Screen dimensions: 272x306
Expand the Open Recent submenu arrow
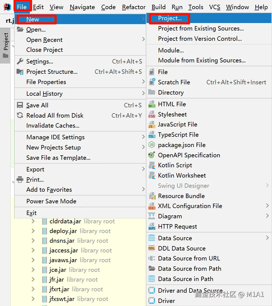tap(143, 39)
